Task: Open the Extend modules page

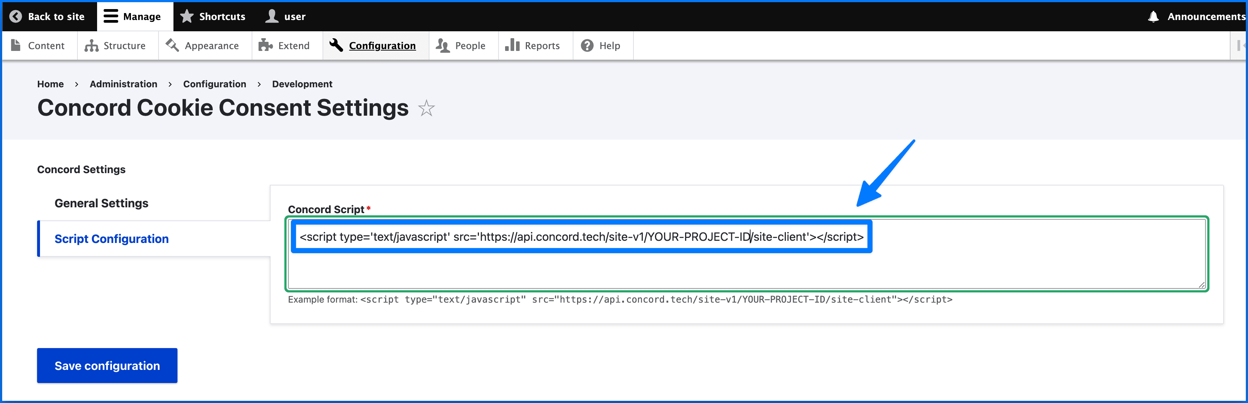Action: point(284,45)
